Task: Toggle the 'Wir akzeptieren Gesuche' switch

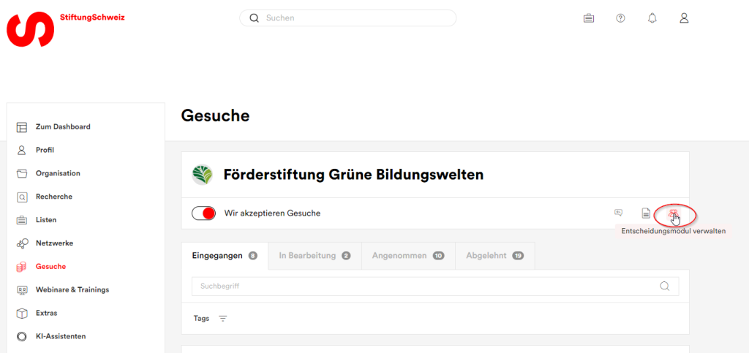Action: point(203,213)
